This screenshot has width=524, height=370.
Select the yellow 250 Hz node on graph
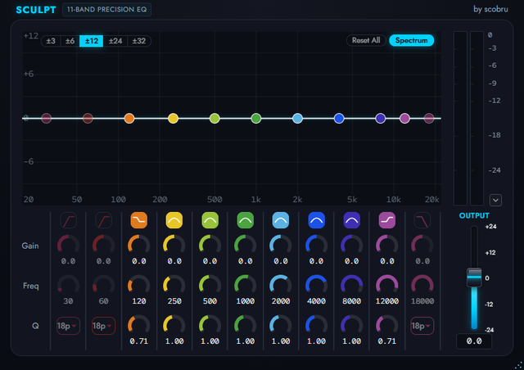pos(173,119)
